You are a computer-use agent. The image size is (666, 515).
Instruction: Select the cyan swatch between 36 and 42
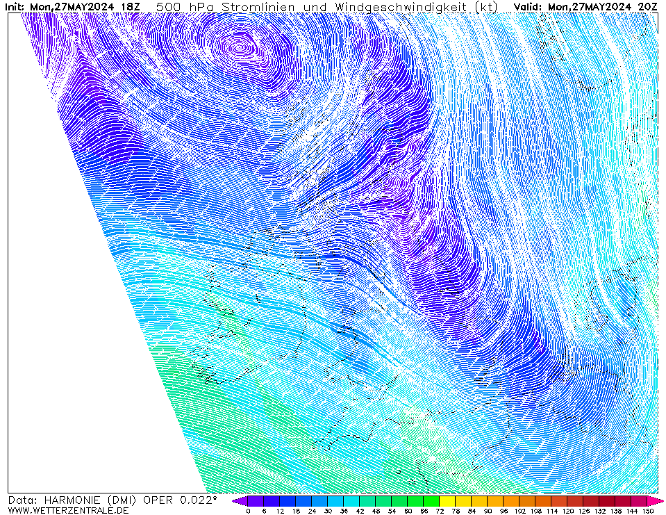tap(351, 501)
